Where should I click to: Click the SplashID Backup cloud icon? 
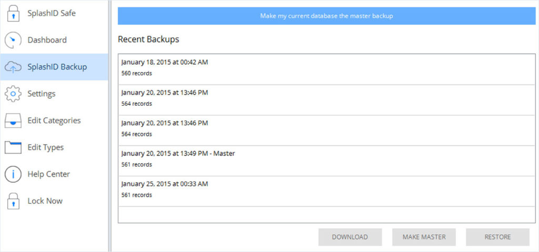13,67
